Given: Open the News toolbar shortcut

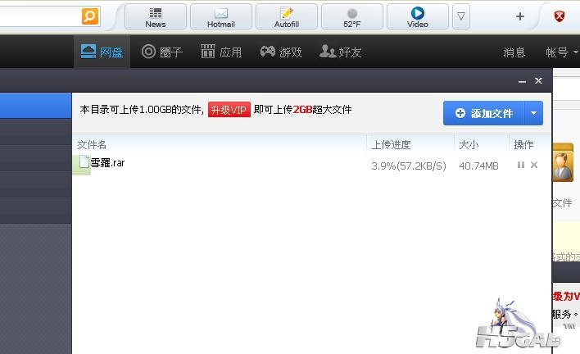Looking at the screenshot, I should (x=155, y=16).
